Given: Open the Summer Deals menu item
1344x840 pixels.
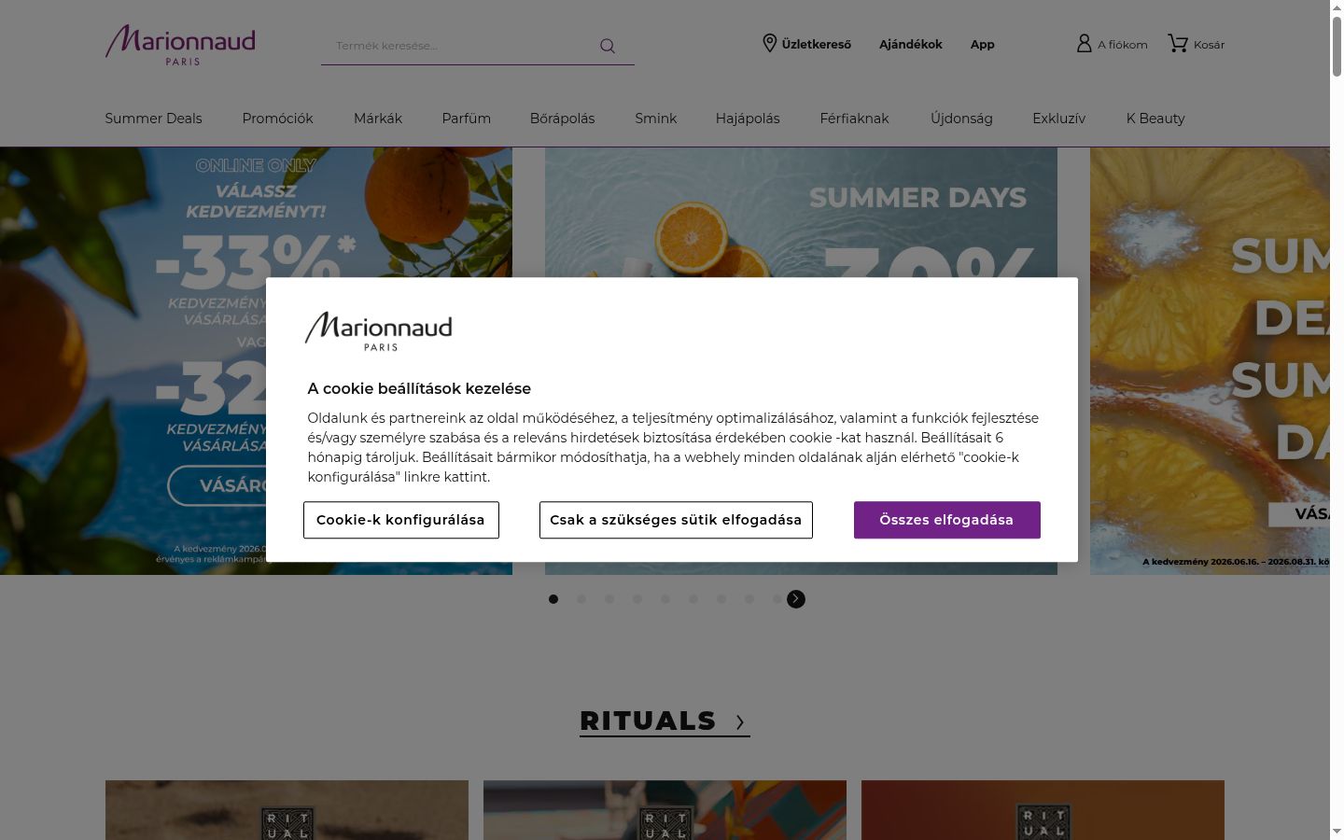Looking at the screenshot, I should 153,119.
